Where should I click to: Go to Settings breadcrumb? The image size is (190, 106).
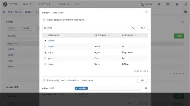pos(8,12)
